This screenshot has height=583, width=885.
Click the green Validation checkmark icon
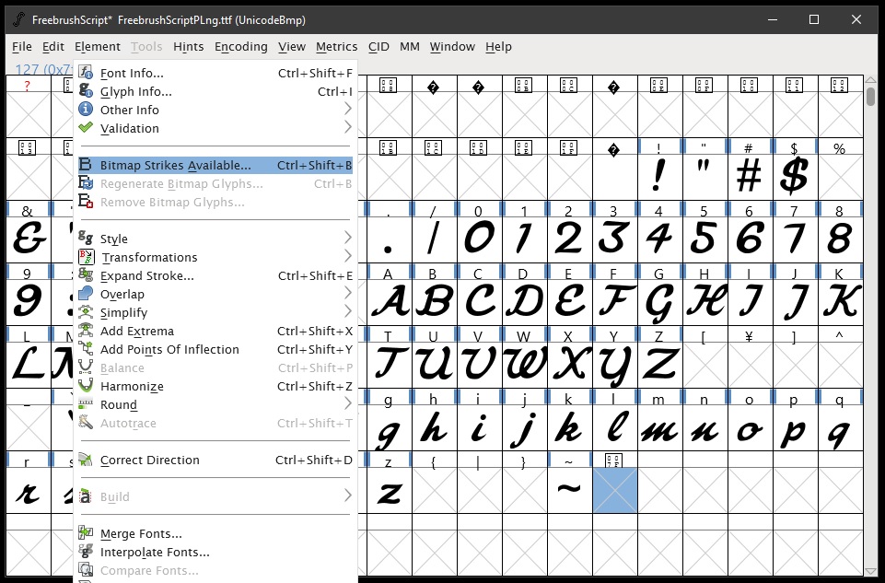(x=86, y=128)
